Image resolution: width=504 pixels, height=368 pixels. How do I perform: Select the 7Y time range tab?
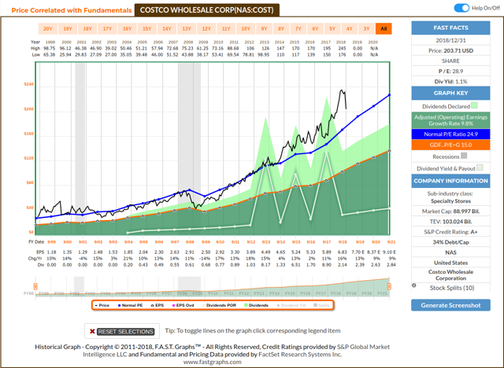coord(298,28)
